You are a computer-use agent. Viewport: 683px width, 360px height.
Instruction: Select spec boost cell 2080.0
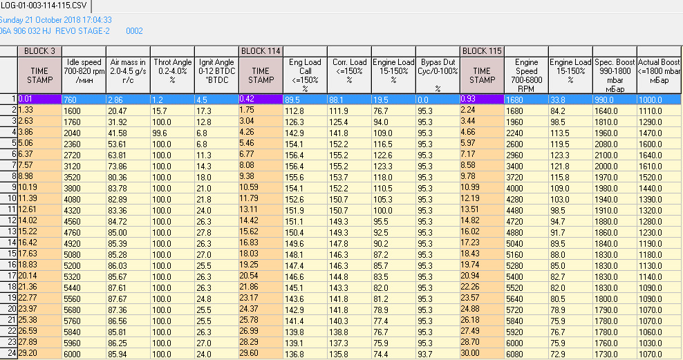pyautogui.click(x=615, y=144)
